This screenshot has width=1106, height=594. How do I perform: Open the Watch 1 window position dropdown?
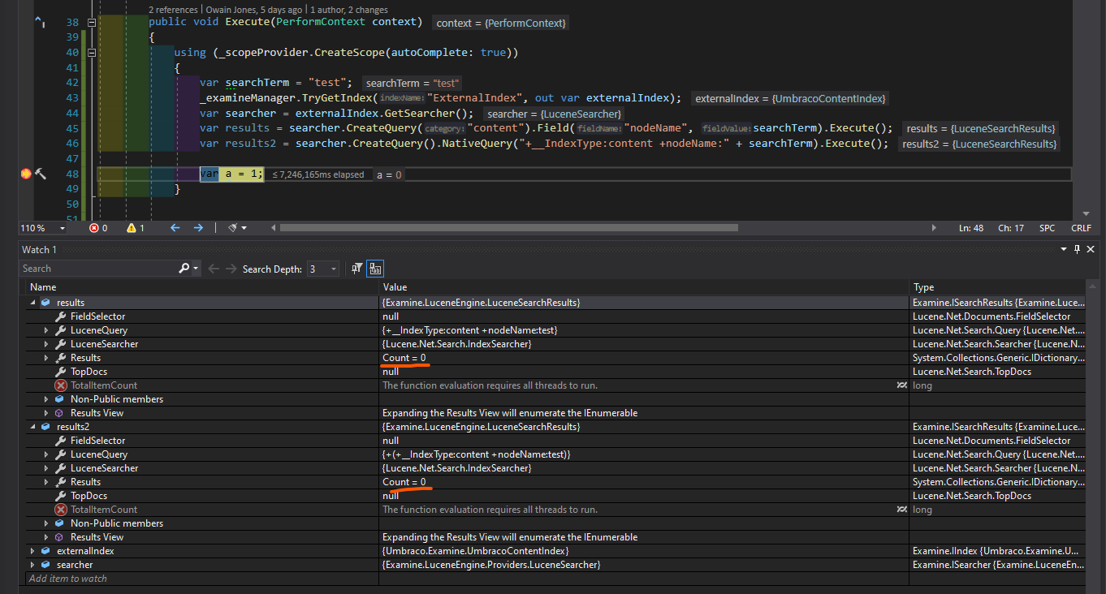click(1065, 250)
